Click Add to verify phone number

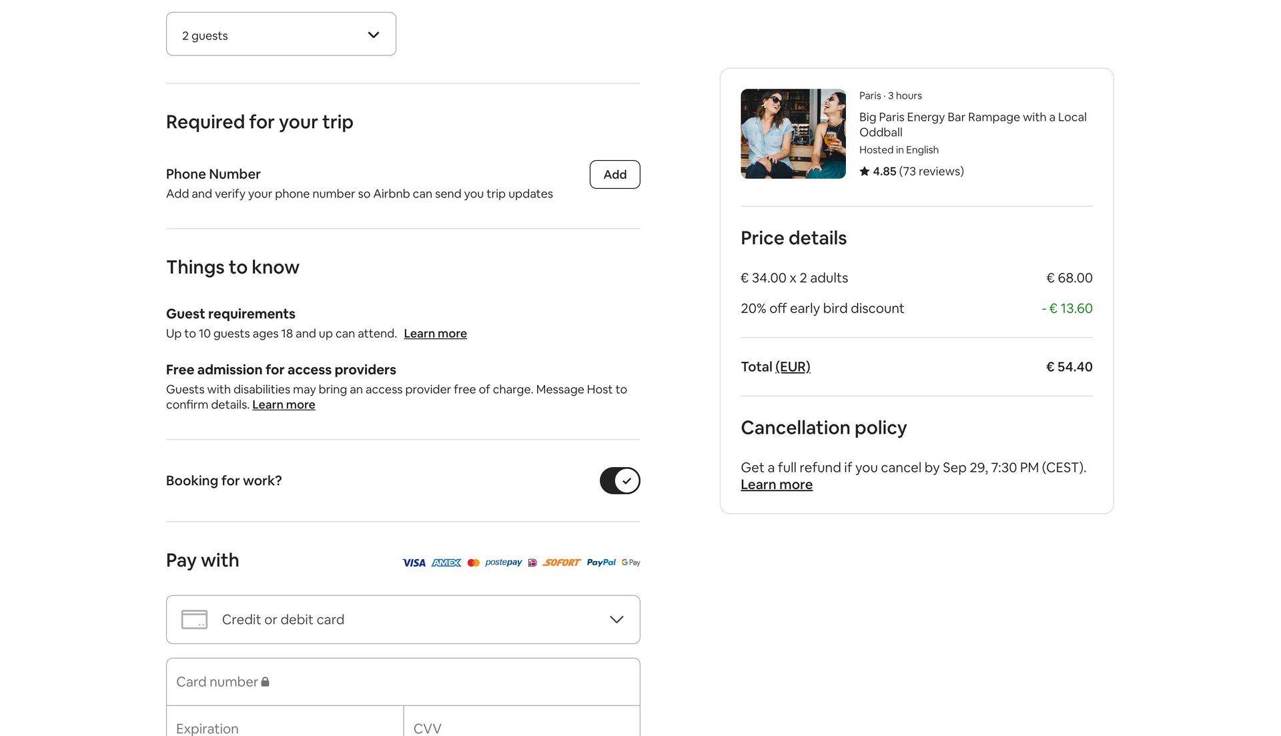(x=614, y=174)
